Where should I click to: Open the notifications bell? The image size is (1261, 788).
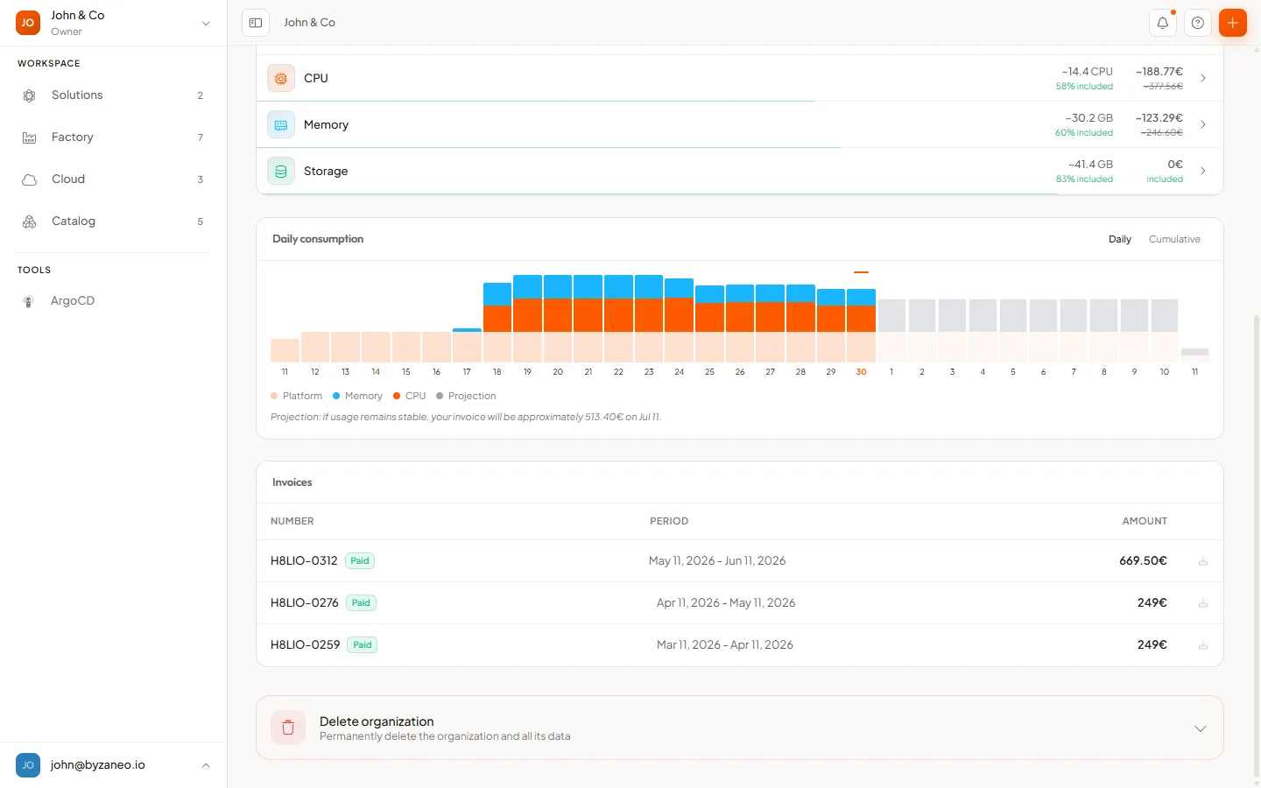[x=1163, y=23]
